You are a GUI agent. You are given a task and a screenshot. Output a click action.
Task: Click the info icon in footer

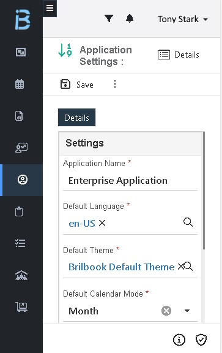pyautogui.click(x=179, y=340)
